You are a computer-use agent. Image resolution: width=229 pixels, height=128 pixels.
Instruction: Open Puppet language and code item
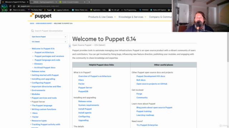(x=47, y=60)
